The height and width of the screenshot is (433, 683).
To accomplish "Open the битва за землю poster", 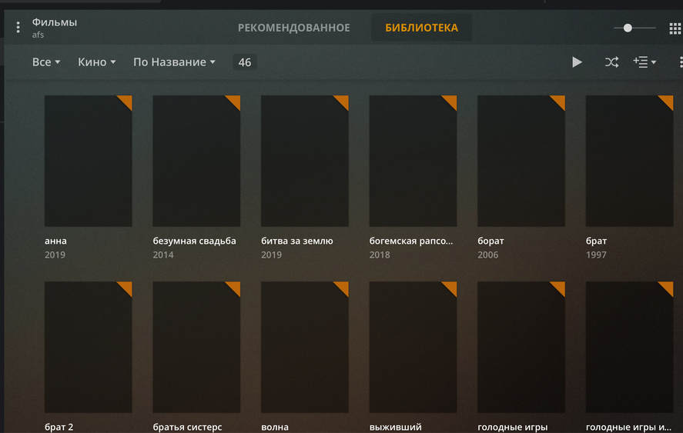I will [x=304, y=161].
